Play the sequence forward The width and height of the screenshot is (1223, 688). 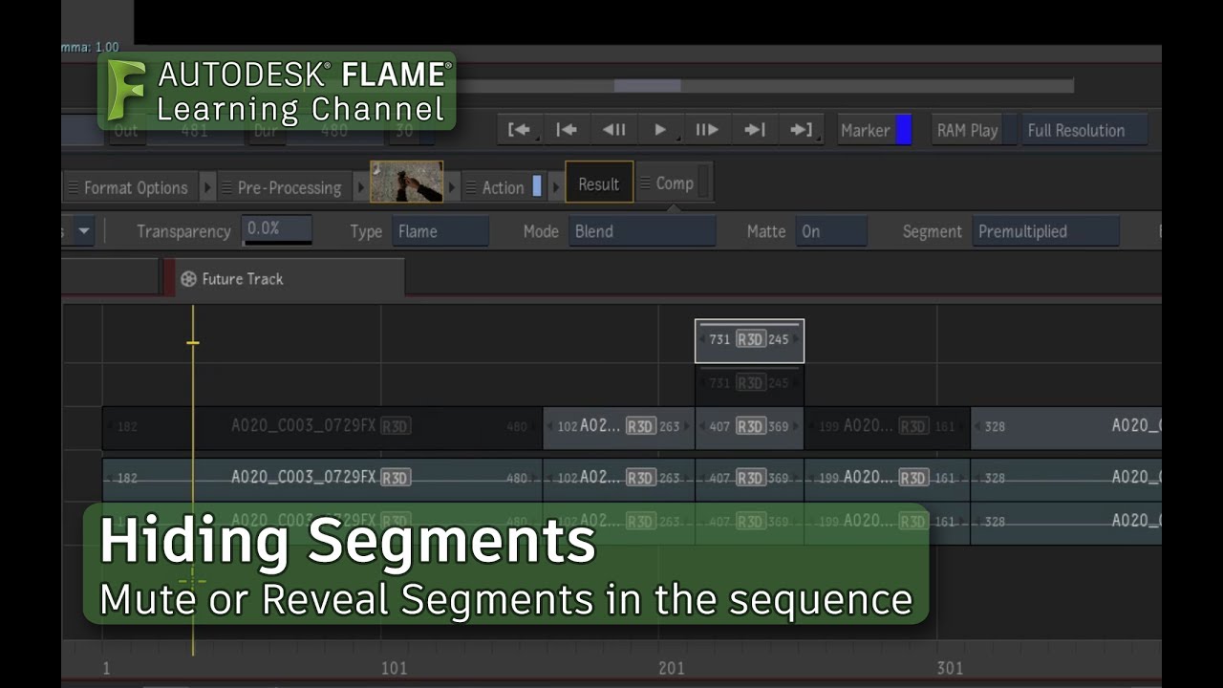[660, 130]
